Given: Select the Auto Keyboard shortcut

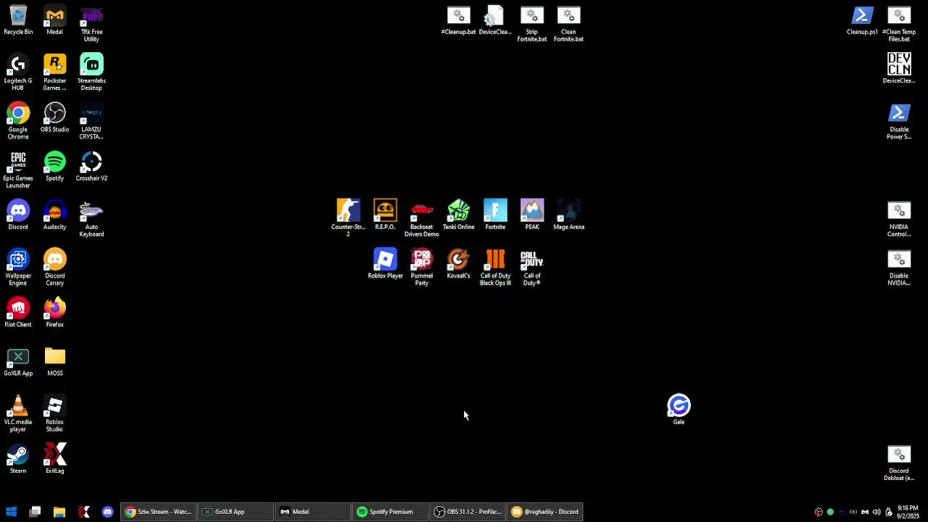Looking at the screenshot, I should click(x=91, y=218).
